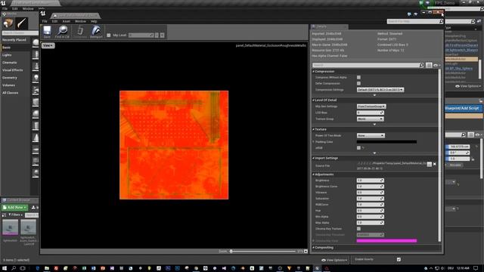Select the Paint mode brush icon
This screenshot has width=484, height=272.
(x=22, y=23)
